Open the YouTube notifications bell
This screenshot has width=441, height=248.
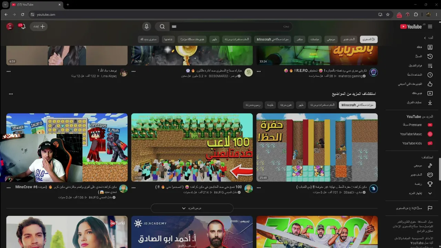[23, 27]
